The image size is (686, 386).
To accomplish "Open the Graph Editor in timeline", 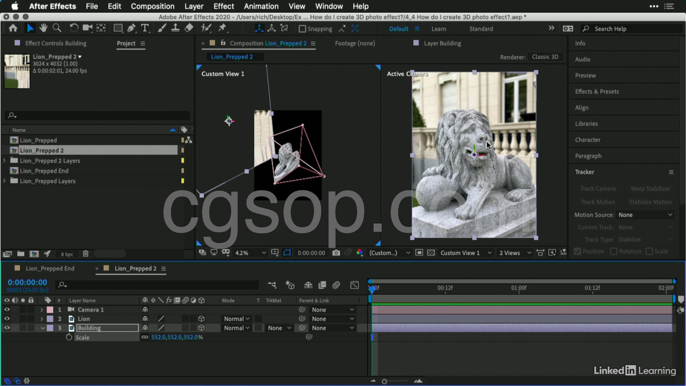I will pos(354,285).
